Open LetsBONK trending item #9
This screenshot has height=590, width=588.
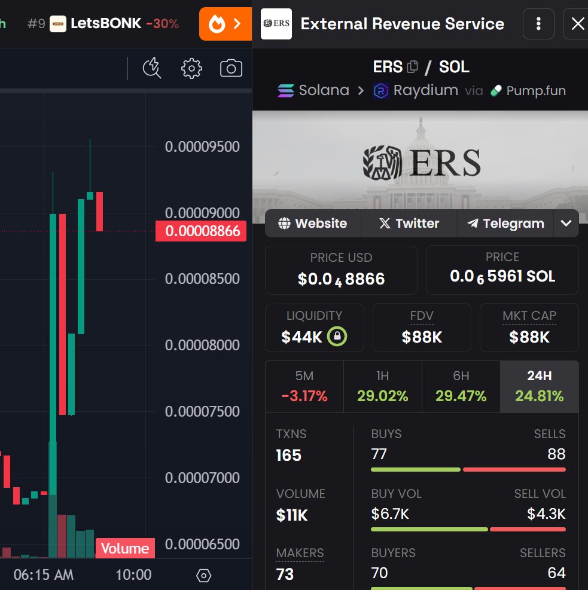click(x=103, y=24)
